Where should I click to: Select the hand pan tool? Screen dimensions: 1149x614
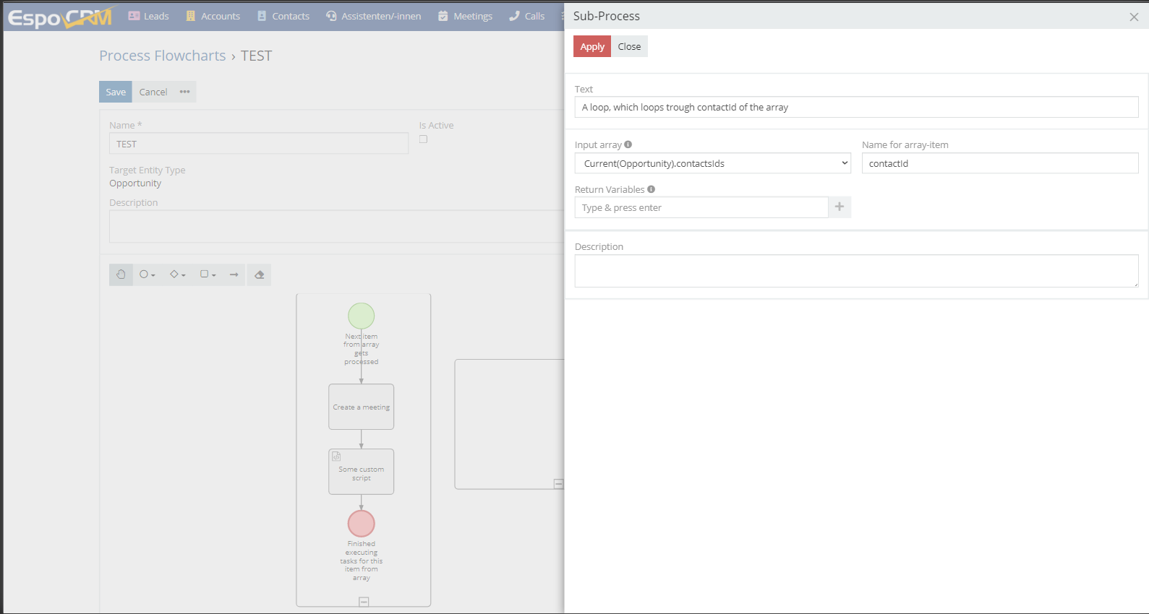click(121, 274)
